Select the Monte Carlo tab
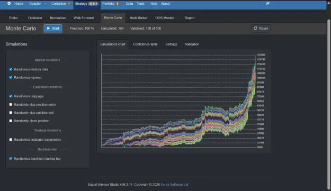This screenshot has height=191, width=331. click(113, 18)
